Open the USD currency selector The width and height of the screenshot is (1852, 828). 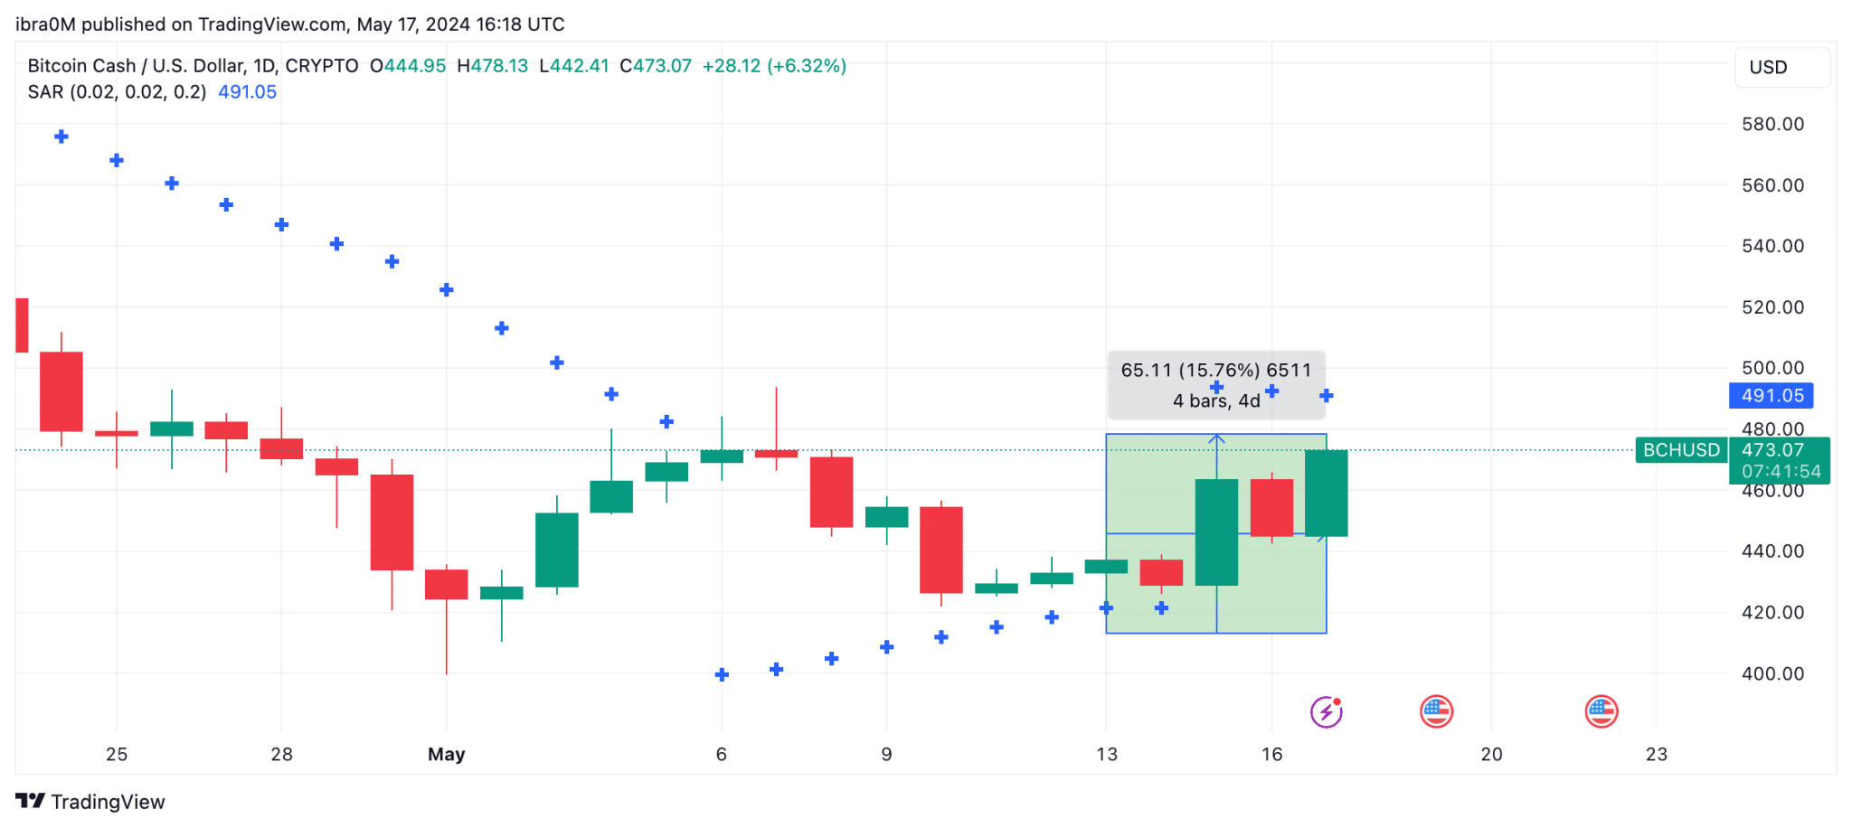[1782, 67]
